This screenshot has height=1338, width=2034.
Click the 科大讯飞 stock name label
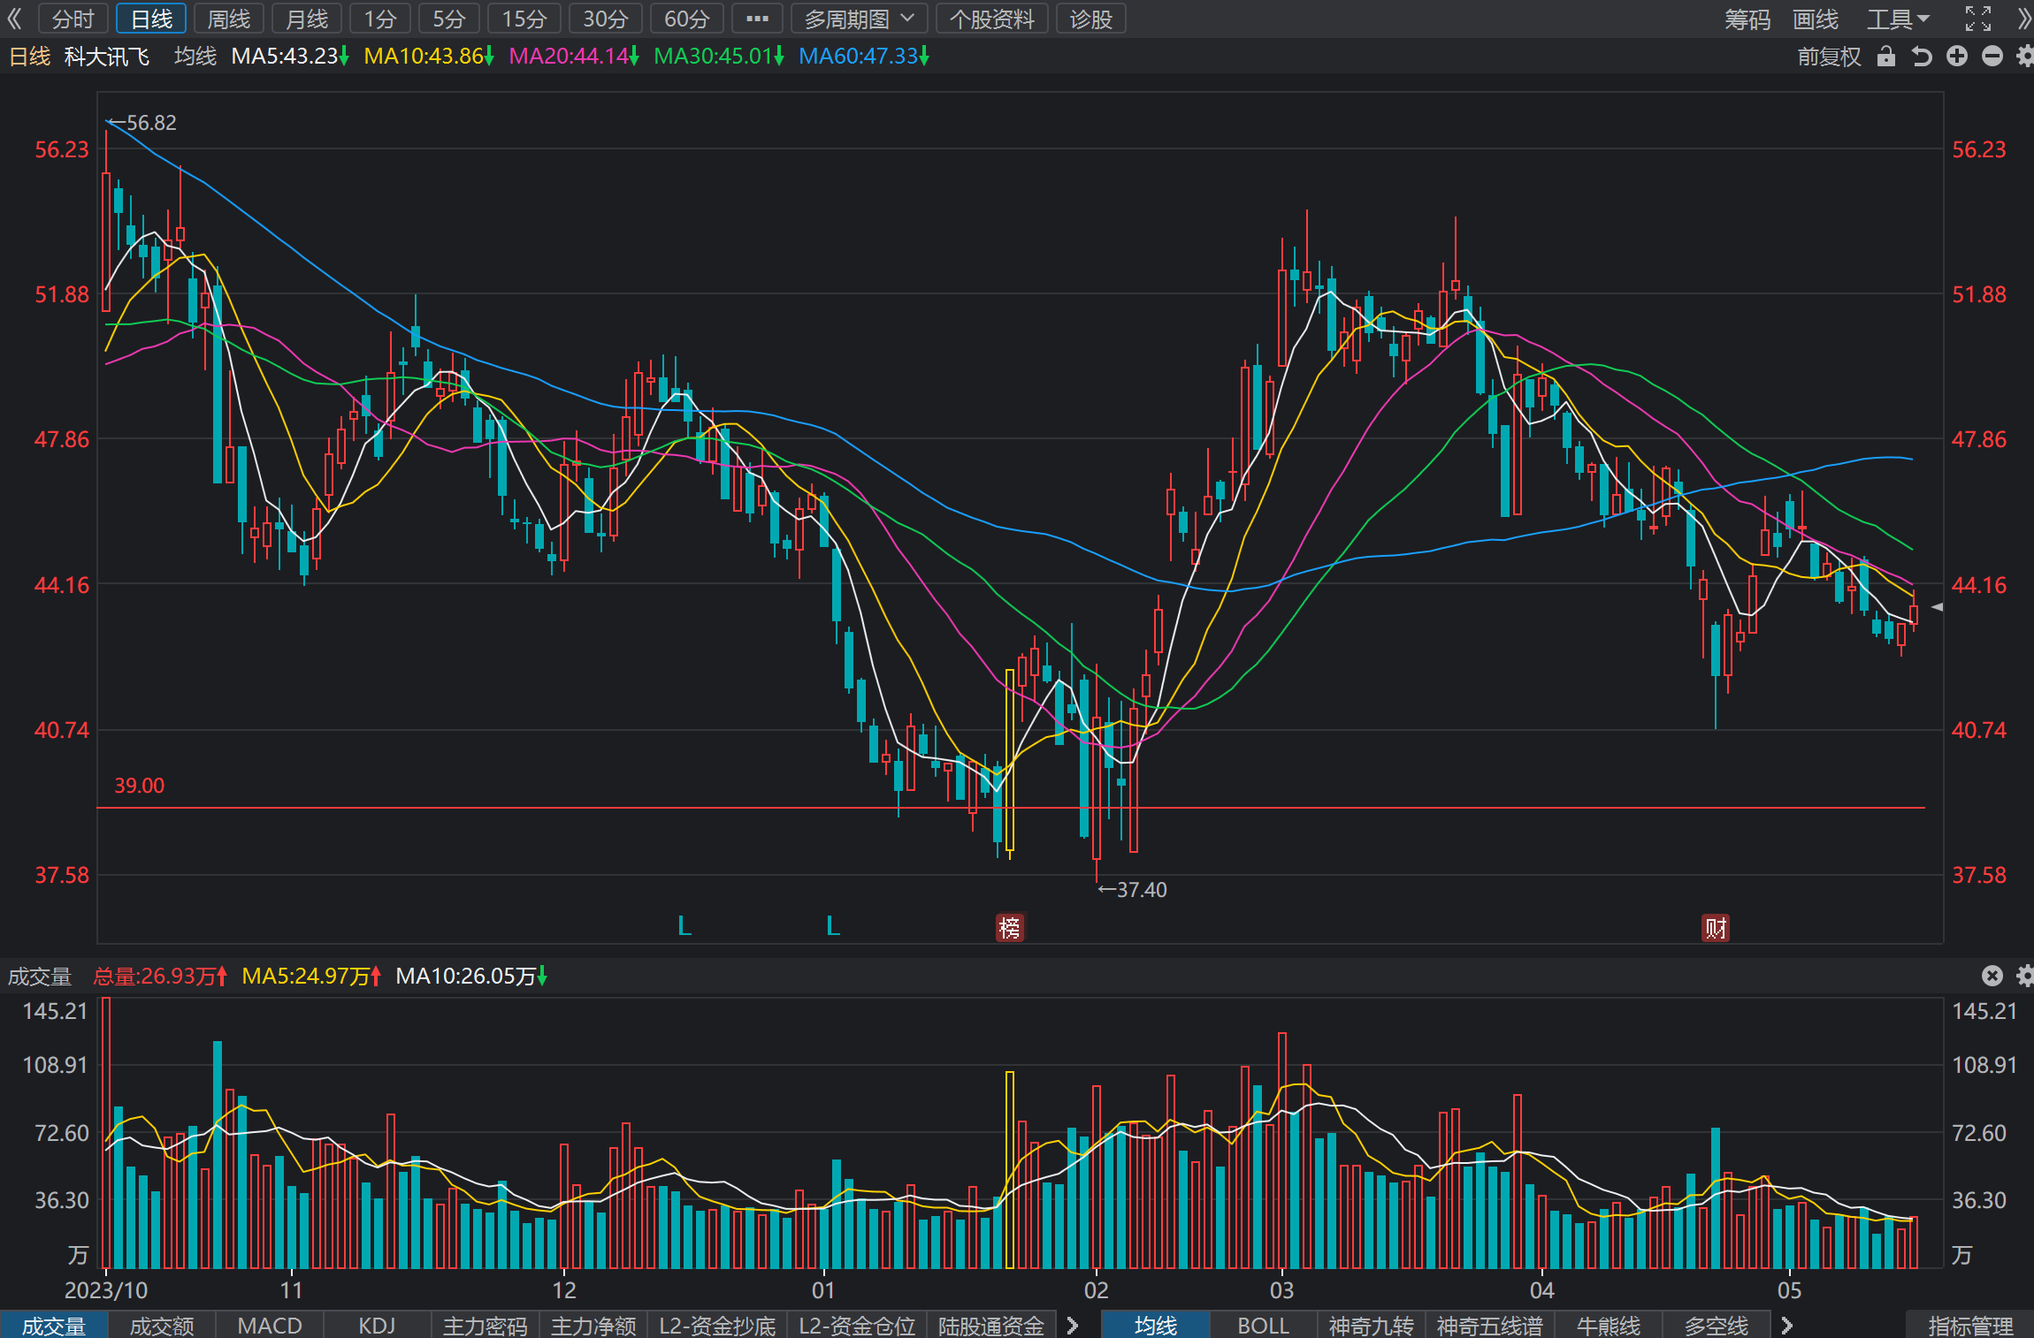107,57
